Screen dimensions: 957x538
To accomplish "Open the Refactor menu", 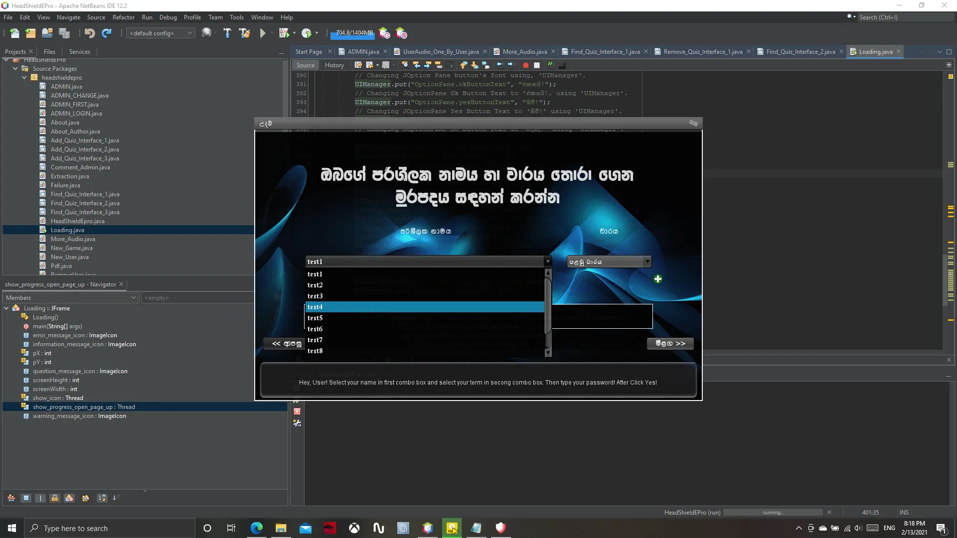I will click(x=123, y=17).
